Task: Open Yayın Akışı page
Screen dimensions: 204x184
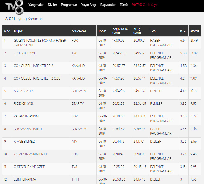Action: click(89, 5)
